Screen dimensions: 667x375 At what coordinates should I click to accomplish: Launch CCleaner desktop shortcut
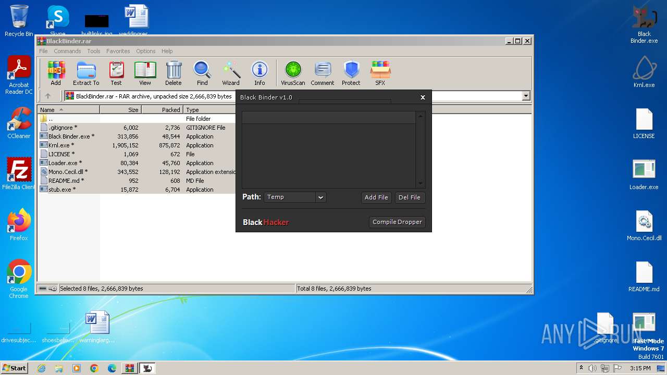(19, 123)
